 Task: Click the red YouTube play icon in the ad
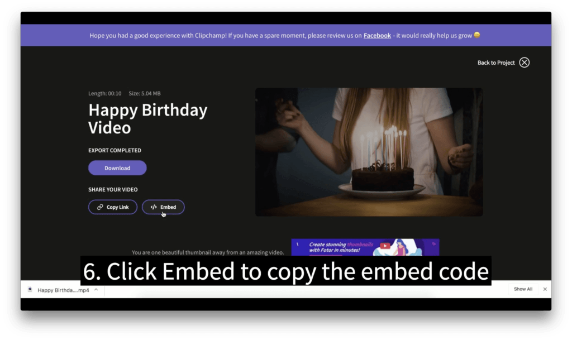point(385,246)
